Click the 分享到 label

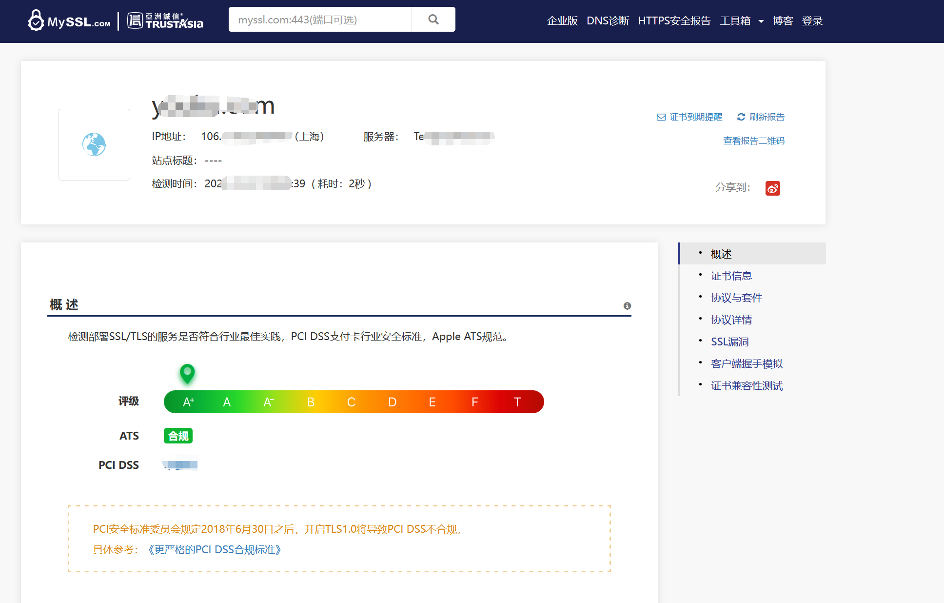pos(732,187)
